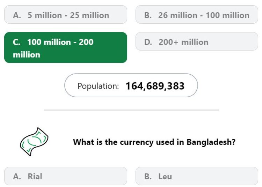This screenshot has height=187, width=262.
Task: Click the Population value box
Action: 131,85
